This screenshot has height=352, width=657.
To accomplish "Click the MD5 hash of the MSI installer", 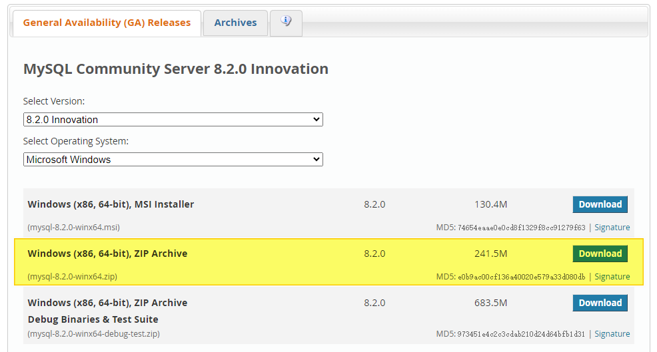I will point(521,228).
